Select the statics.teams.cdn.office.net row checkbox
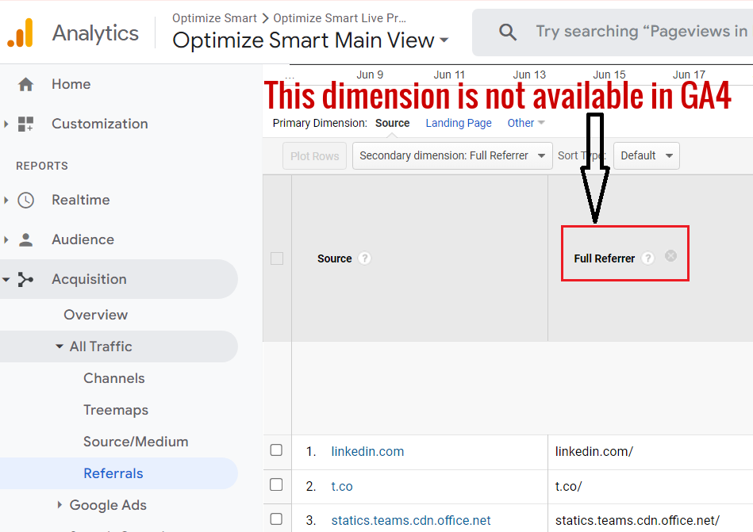753x532 pixels. click(x=276, y=519)
